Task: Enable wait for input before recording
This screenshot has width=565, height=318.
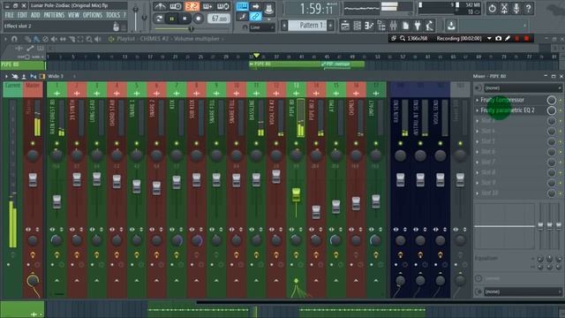Action: tap(176, 6)
